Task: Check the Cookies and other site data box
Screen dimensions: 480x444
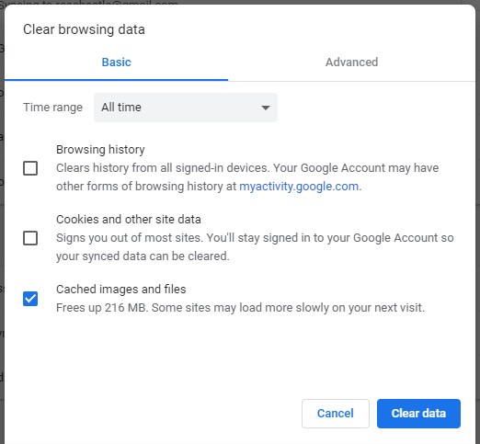Action: (x=30, y=238)
